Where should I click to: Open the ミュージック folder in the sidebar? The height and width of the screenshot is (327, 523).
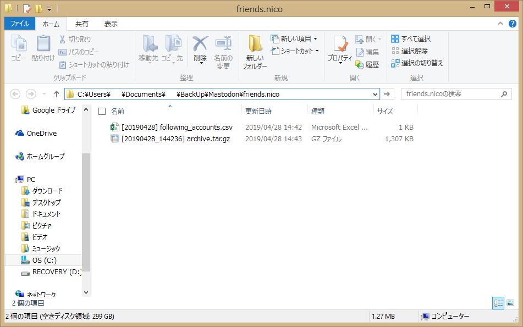[40, 248]
